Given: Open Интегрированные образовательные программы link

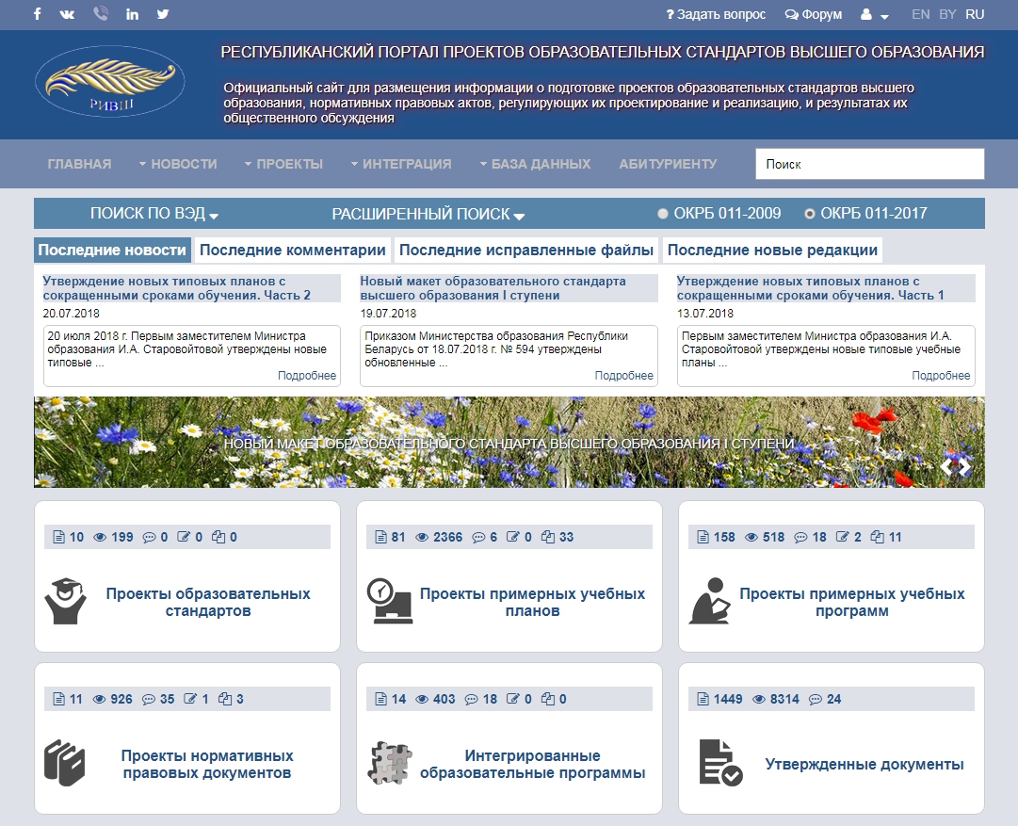Looking at the screenshot, I should coord(532,765).
